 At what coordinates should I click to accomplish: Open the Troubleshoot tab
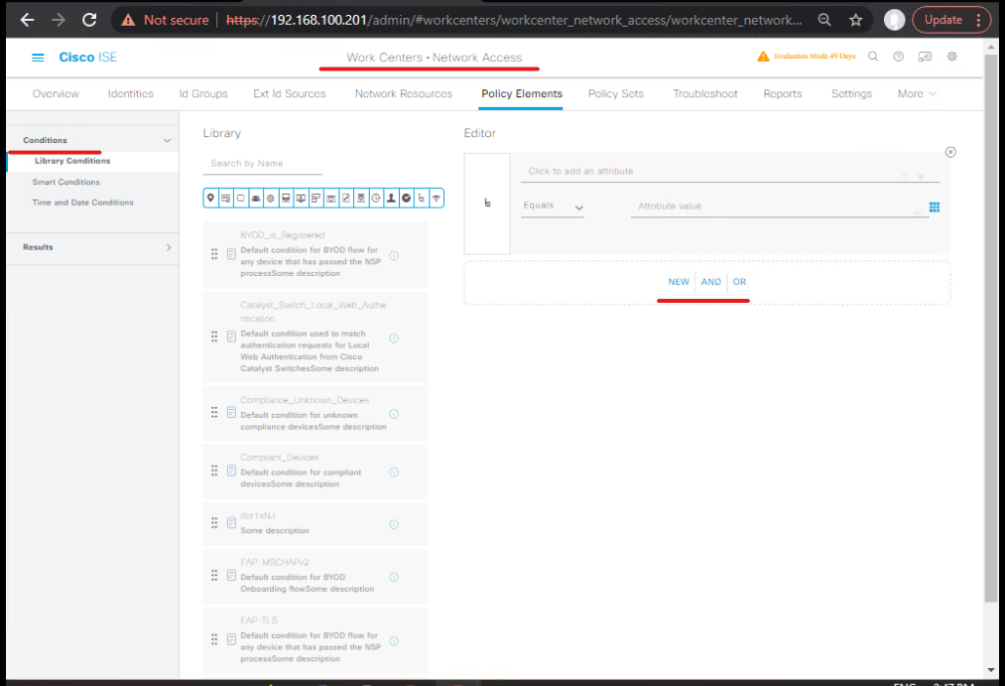pos(705,93)
